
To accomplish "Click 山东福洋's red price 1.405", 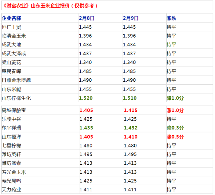I will pyautogui.click(x=86, y=137).
